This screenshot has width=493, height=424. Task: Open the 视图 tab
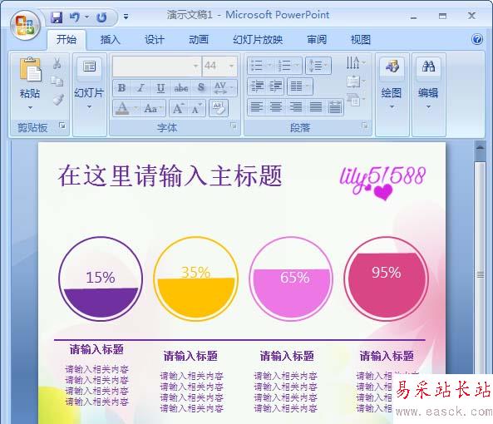coord(361,40)
